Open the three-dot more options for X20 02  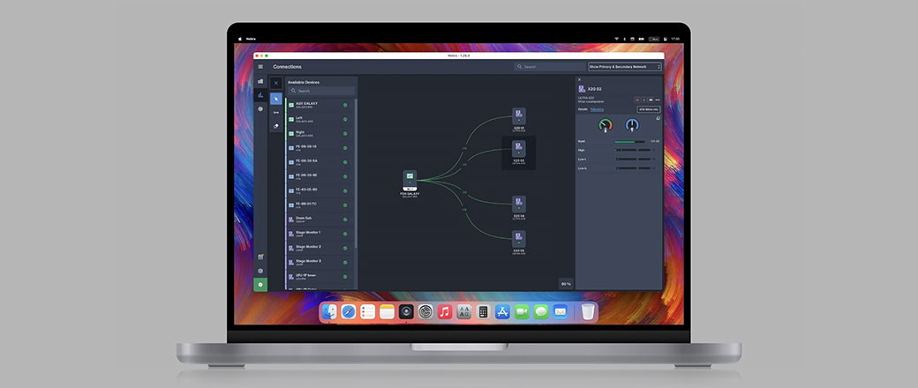click(658, 100)
